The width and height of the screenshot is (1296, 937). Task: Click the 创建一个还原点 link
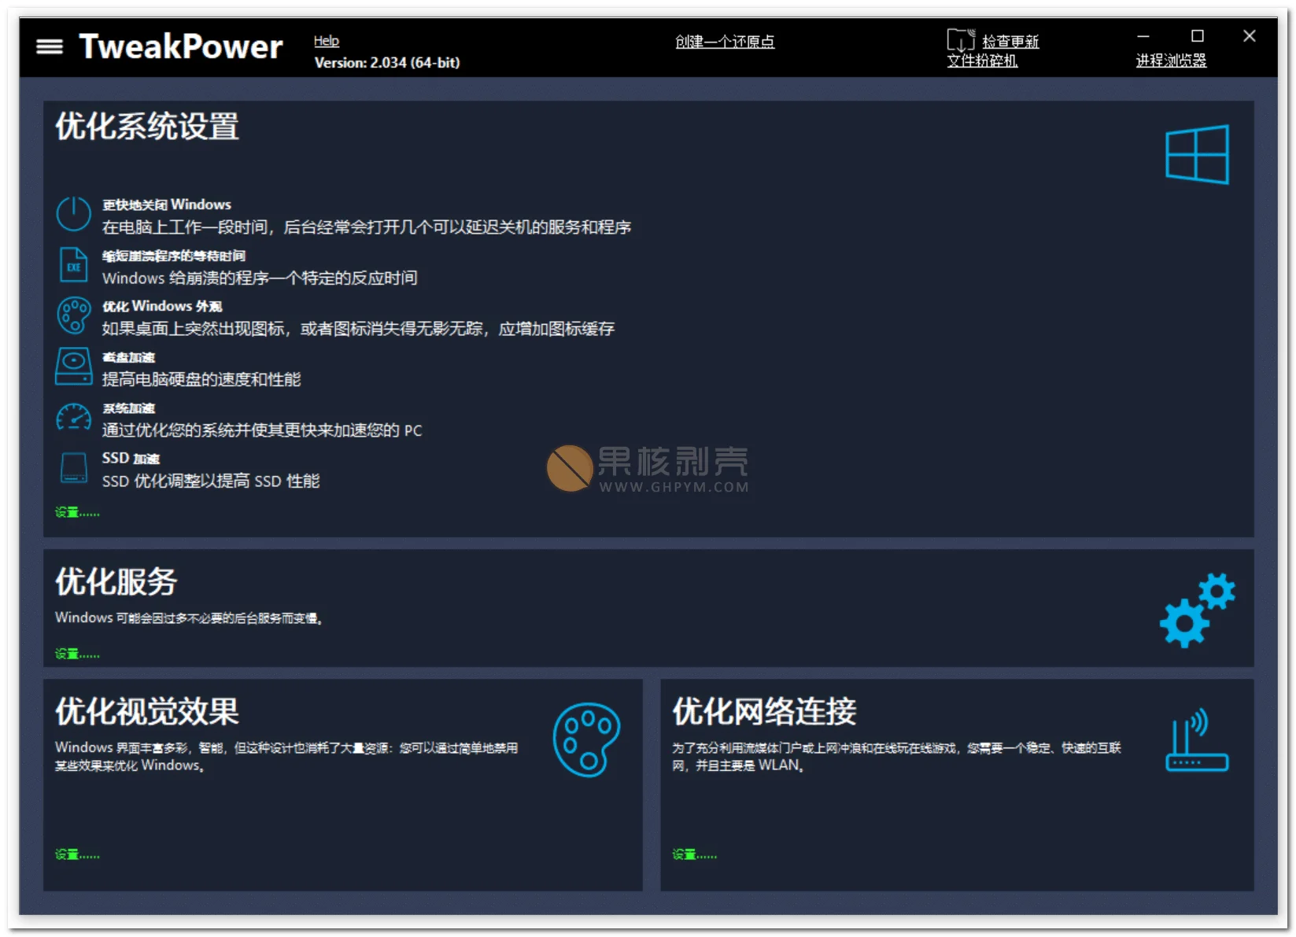point(724,42)
